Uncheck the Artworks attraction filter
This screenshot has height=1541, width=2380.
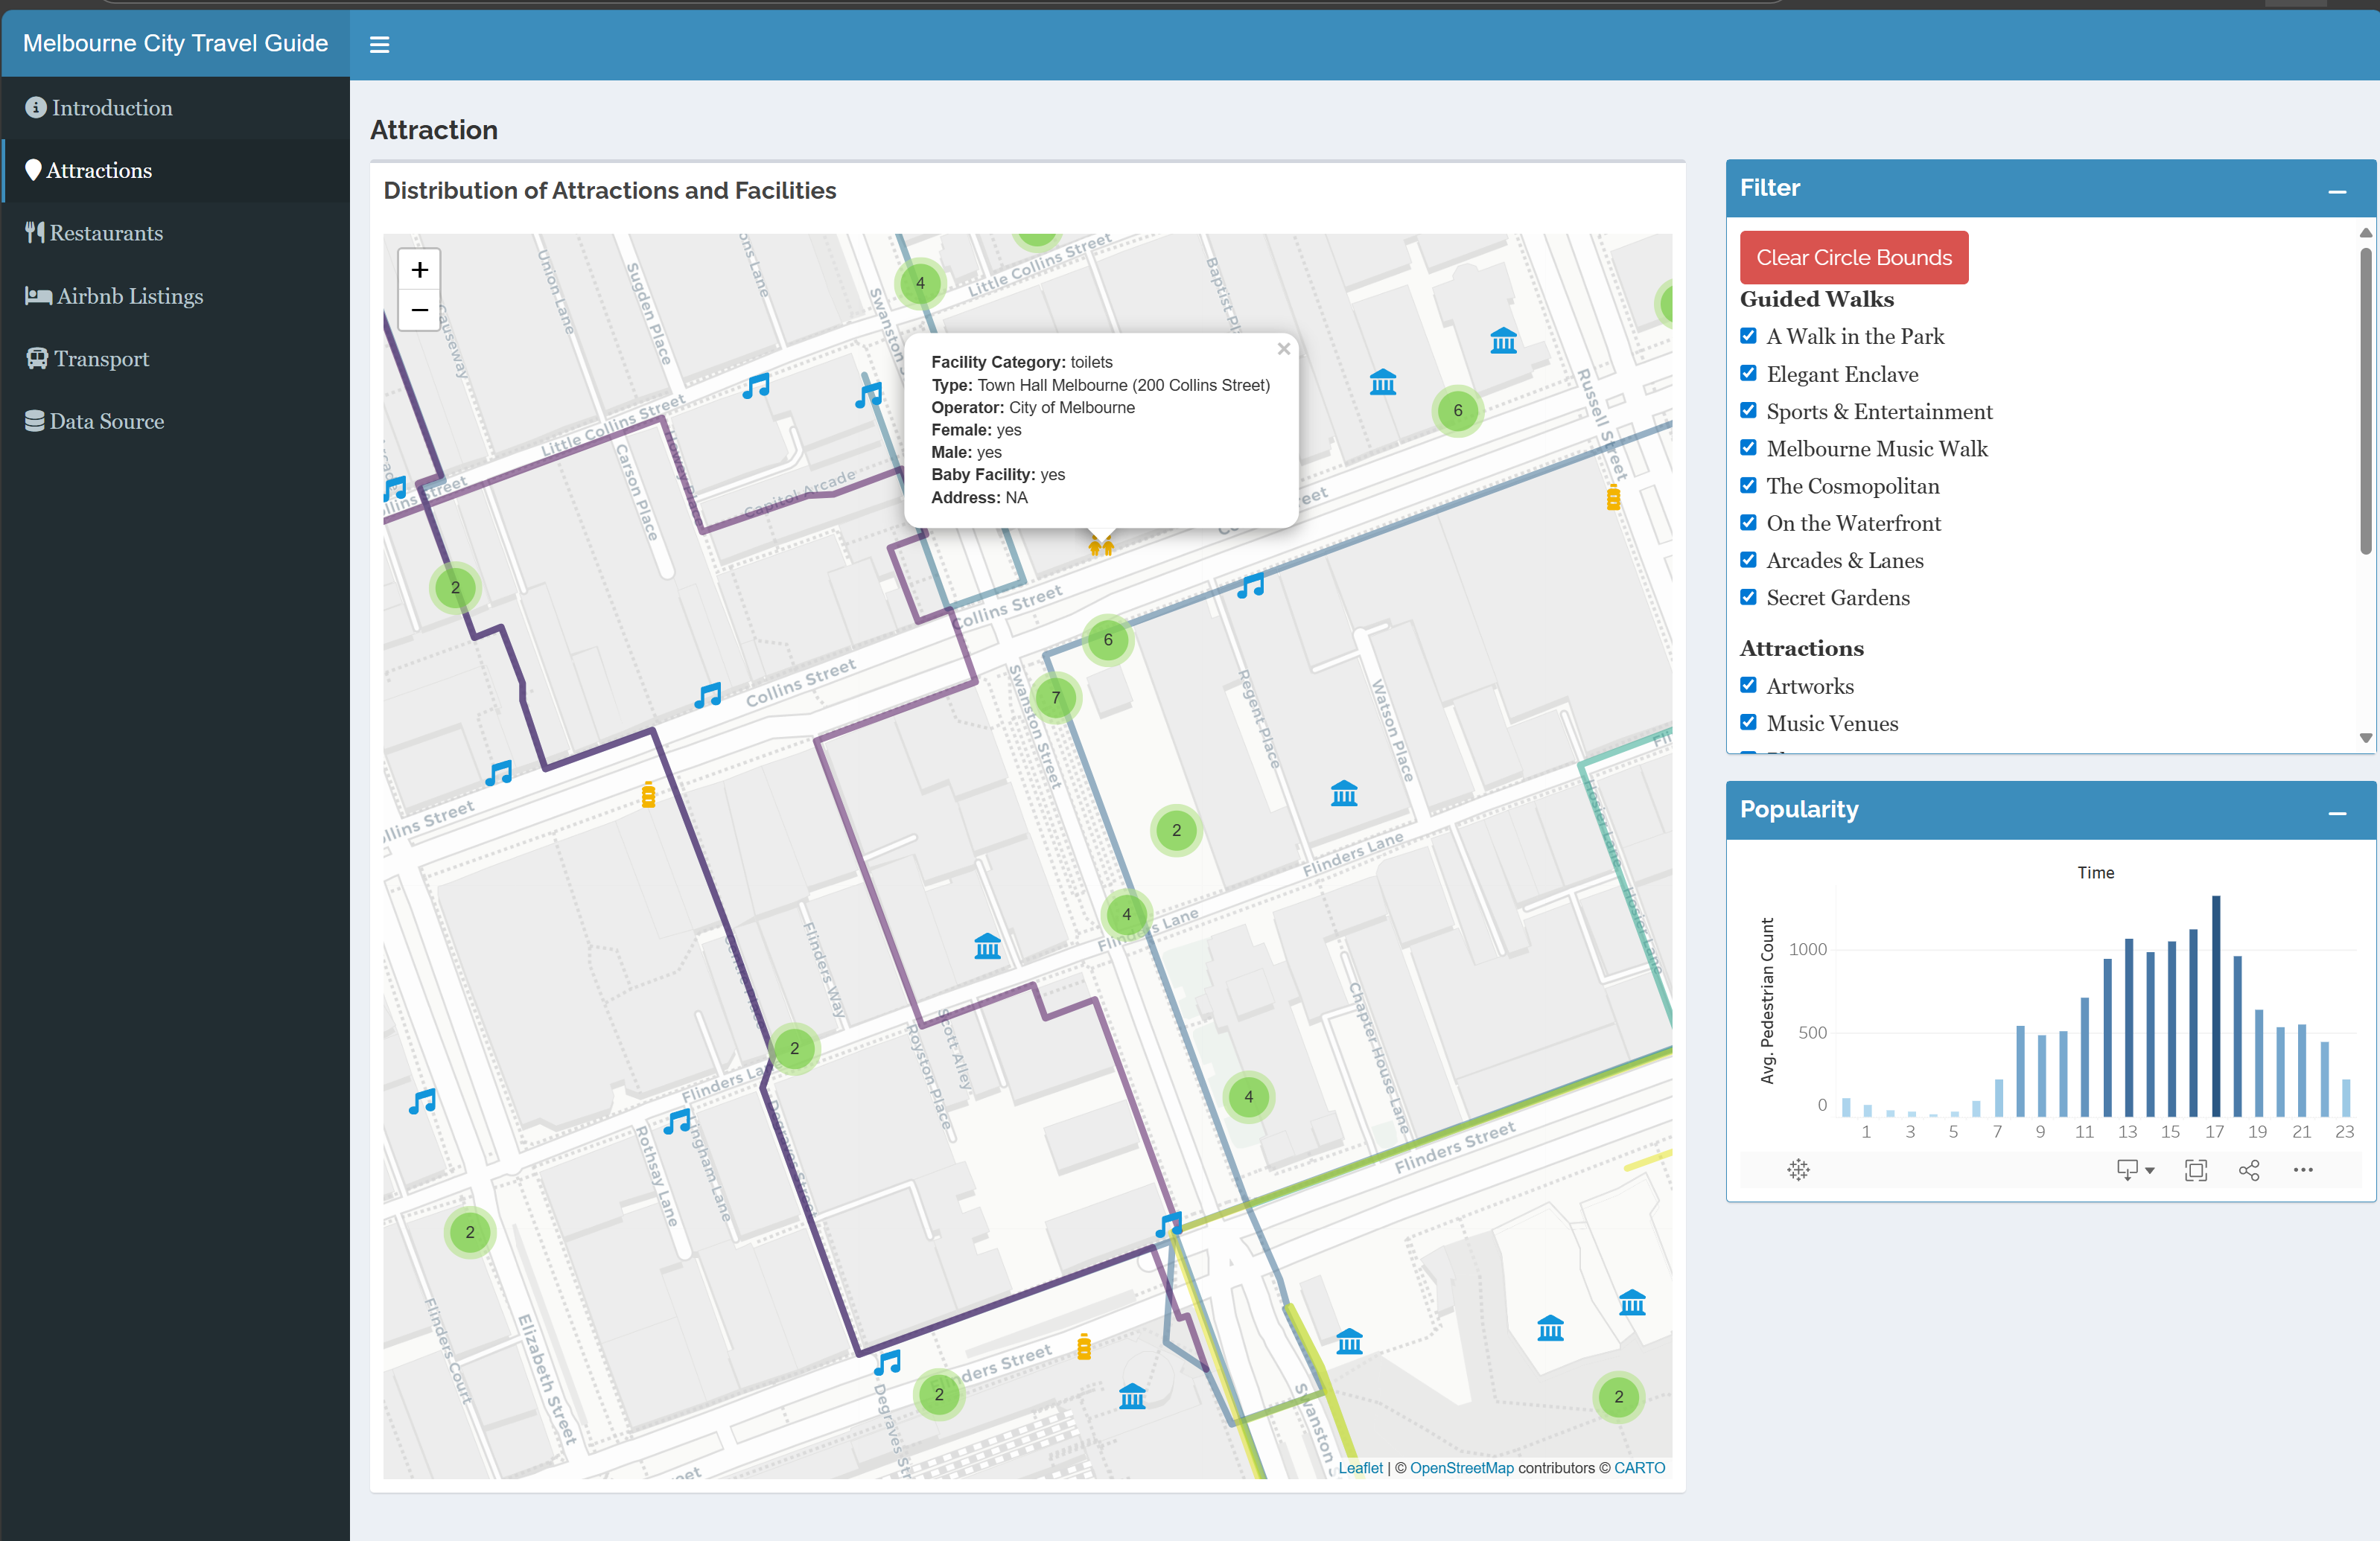pos(1748,685)
